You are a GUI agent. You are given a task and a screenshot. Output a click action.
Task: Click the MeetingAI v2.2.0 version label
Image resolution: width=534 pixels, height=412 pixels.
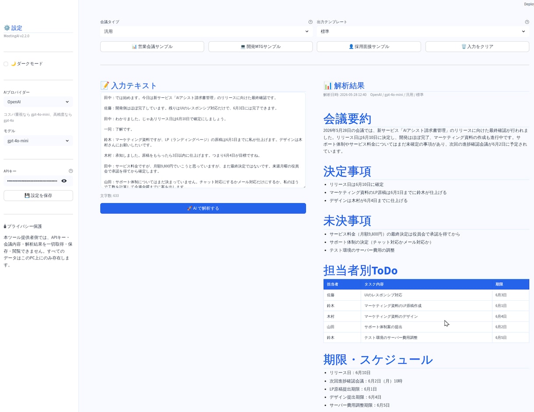[x=17, y=36]
